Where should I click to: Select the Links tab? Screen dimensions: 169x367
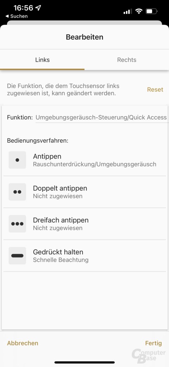[42, 60]
